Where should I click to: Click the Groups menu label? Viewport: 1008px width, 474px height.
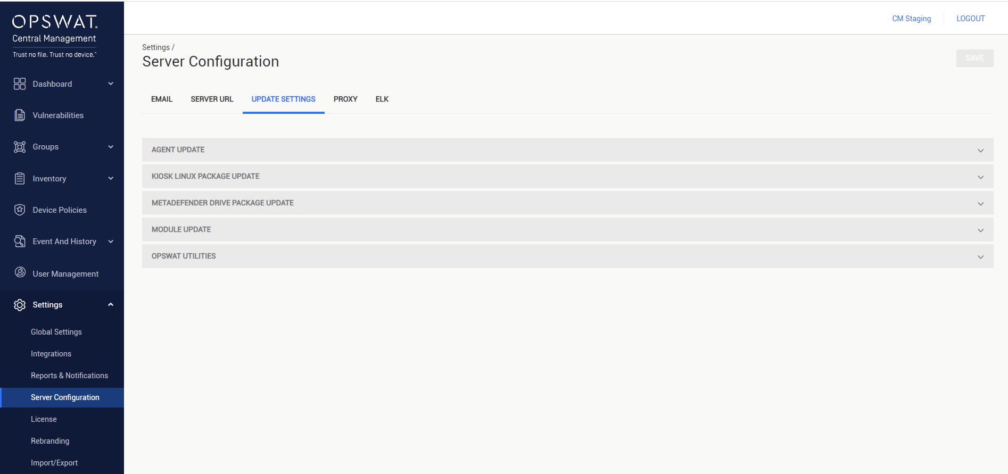(x=46, y=147)
